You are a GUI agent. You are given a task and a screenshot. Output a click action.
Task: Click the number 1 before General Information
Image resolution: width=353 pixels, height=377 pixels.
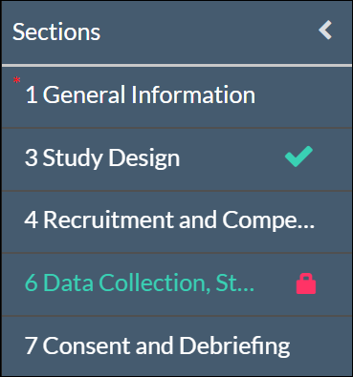32,94
